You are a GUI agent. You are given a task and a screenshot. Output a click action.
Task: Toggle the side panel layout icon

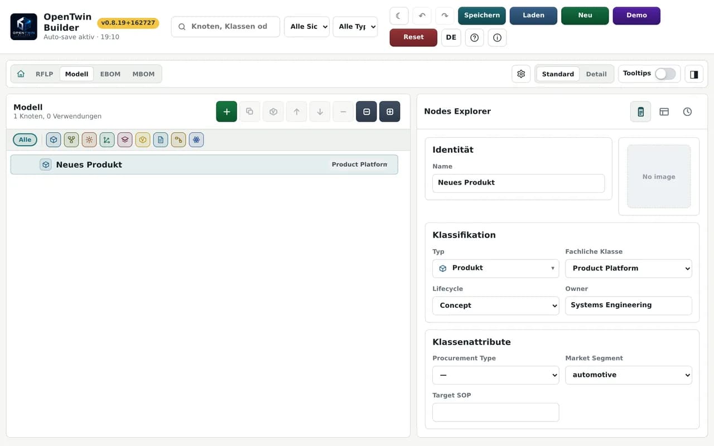[x=694, y=74]
